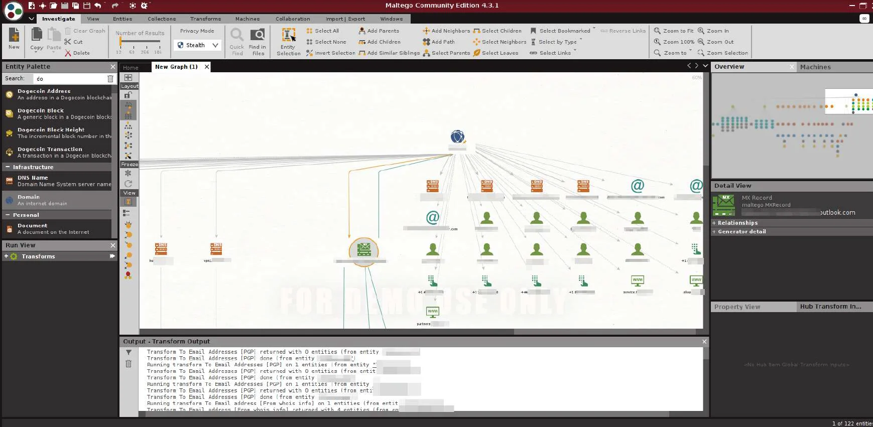Click Select None
Viewport: 873px width, 427px height.
(x=326, y=42)
